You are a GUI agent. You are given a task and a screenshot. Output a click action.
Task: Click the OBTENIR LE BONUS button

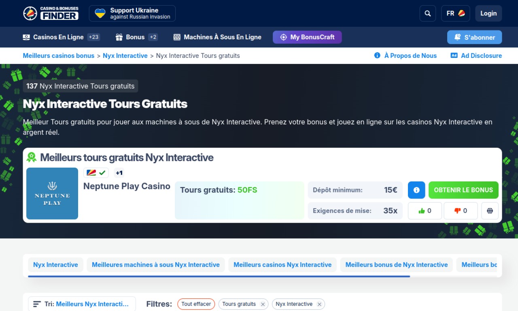coord(463,190)
